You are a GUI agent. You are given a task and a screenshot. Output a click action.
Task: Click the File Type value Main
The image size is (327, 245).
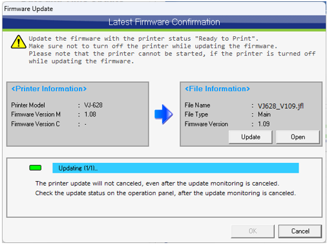click(264, 114)
